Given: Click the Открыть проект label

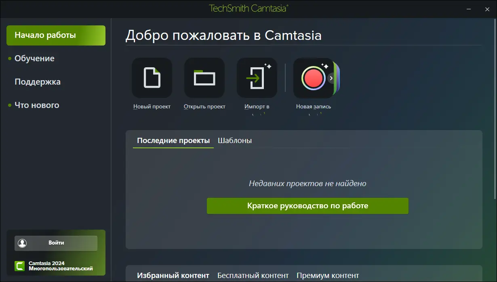Looking at the screenshot, I should click(x=204, y=107).
